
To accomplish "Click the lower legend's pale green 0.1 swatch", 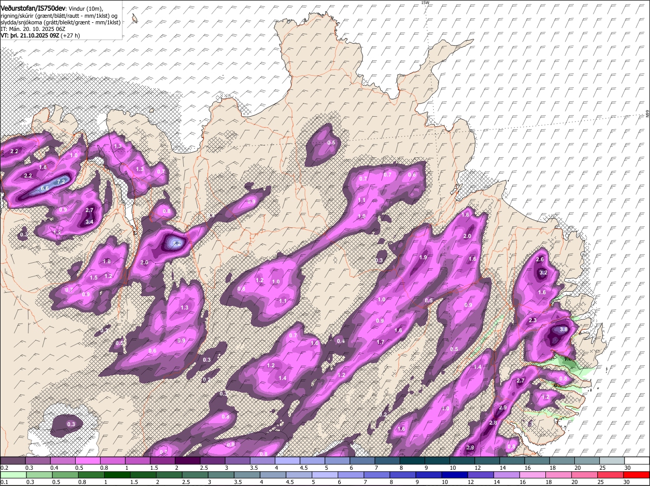I will [x=13, y=475].
